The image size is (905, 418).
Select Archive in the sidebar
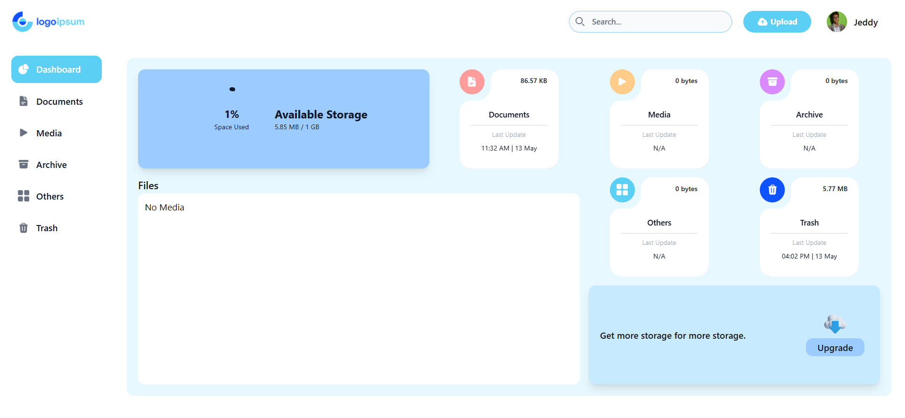[57, 165]
